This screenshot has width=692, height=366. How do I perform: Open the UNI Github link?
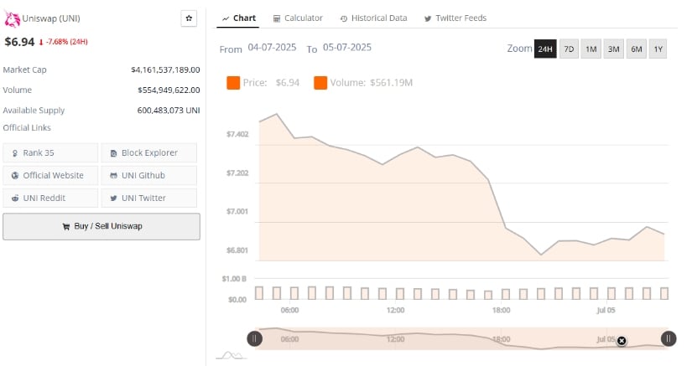(148, 175)
